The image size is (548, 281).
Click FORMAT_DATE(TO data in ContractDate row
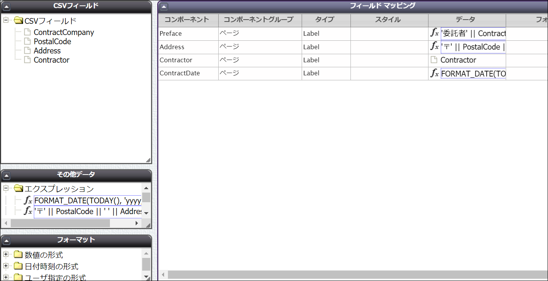point(473,73)
